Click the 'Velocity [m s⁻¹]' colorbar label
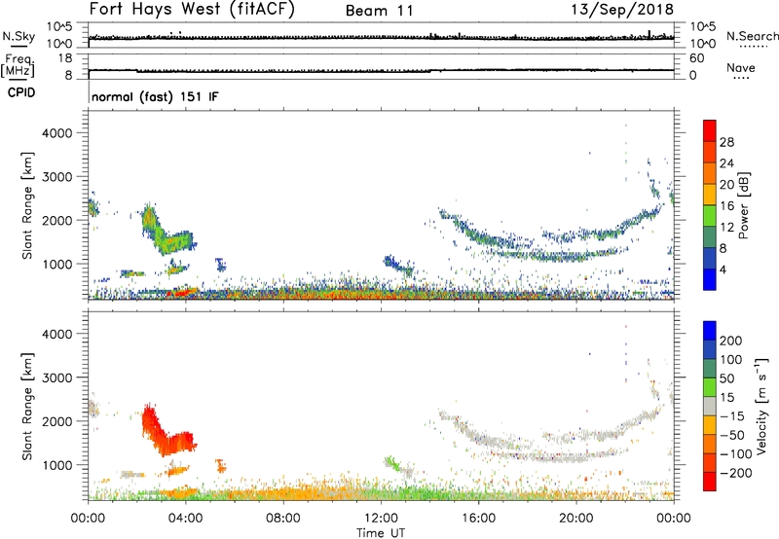The width and height of the screenshot is (779, 539). tap(760, 406)
